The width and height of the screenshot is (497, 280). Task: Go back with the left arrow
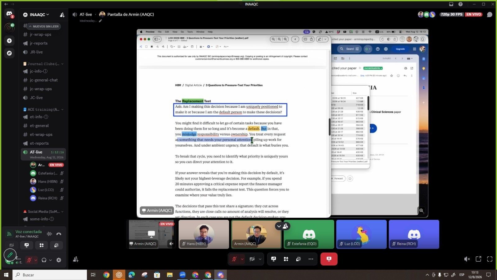point(6,4)
